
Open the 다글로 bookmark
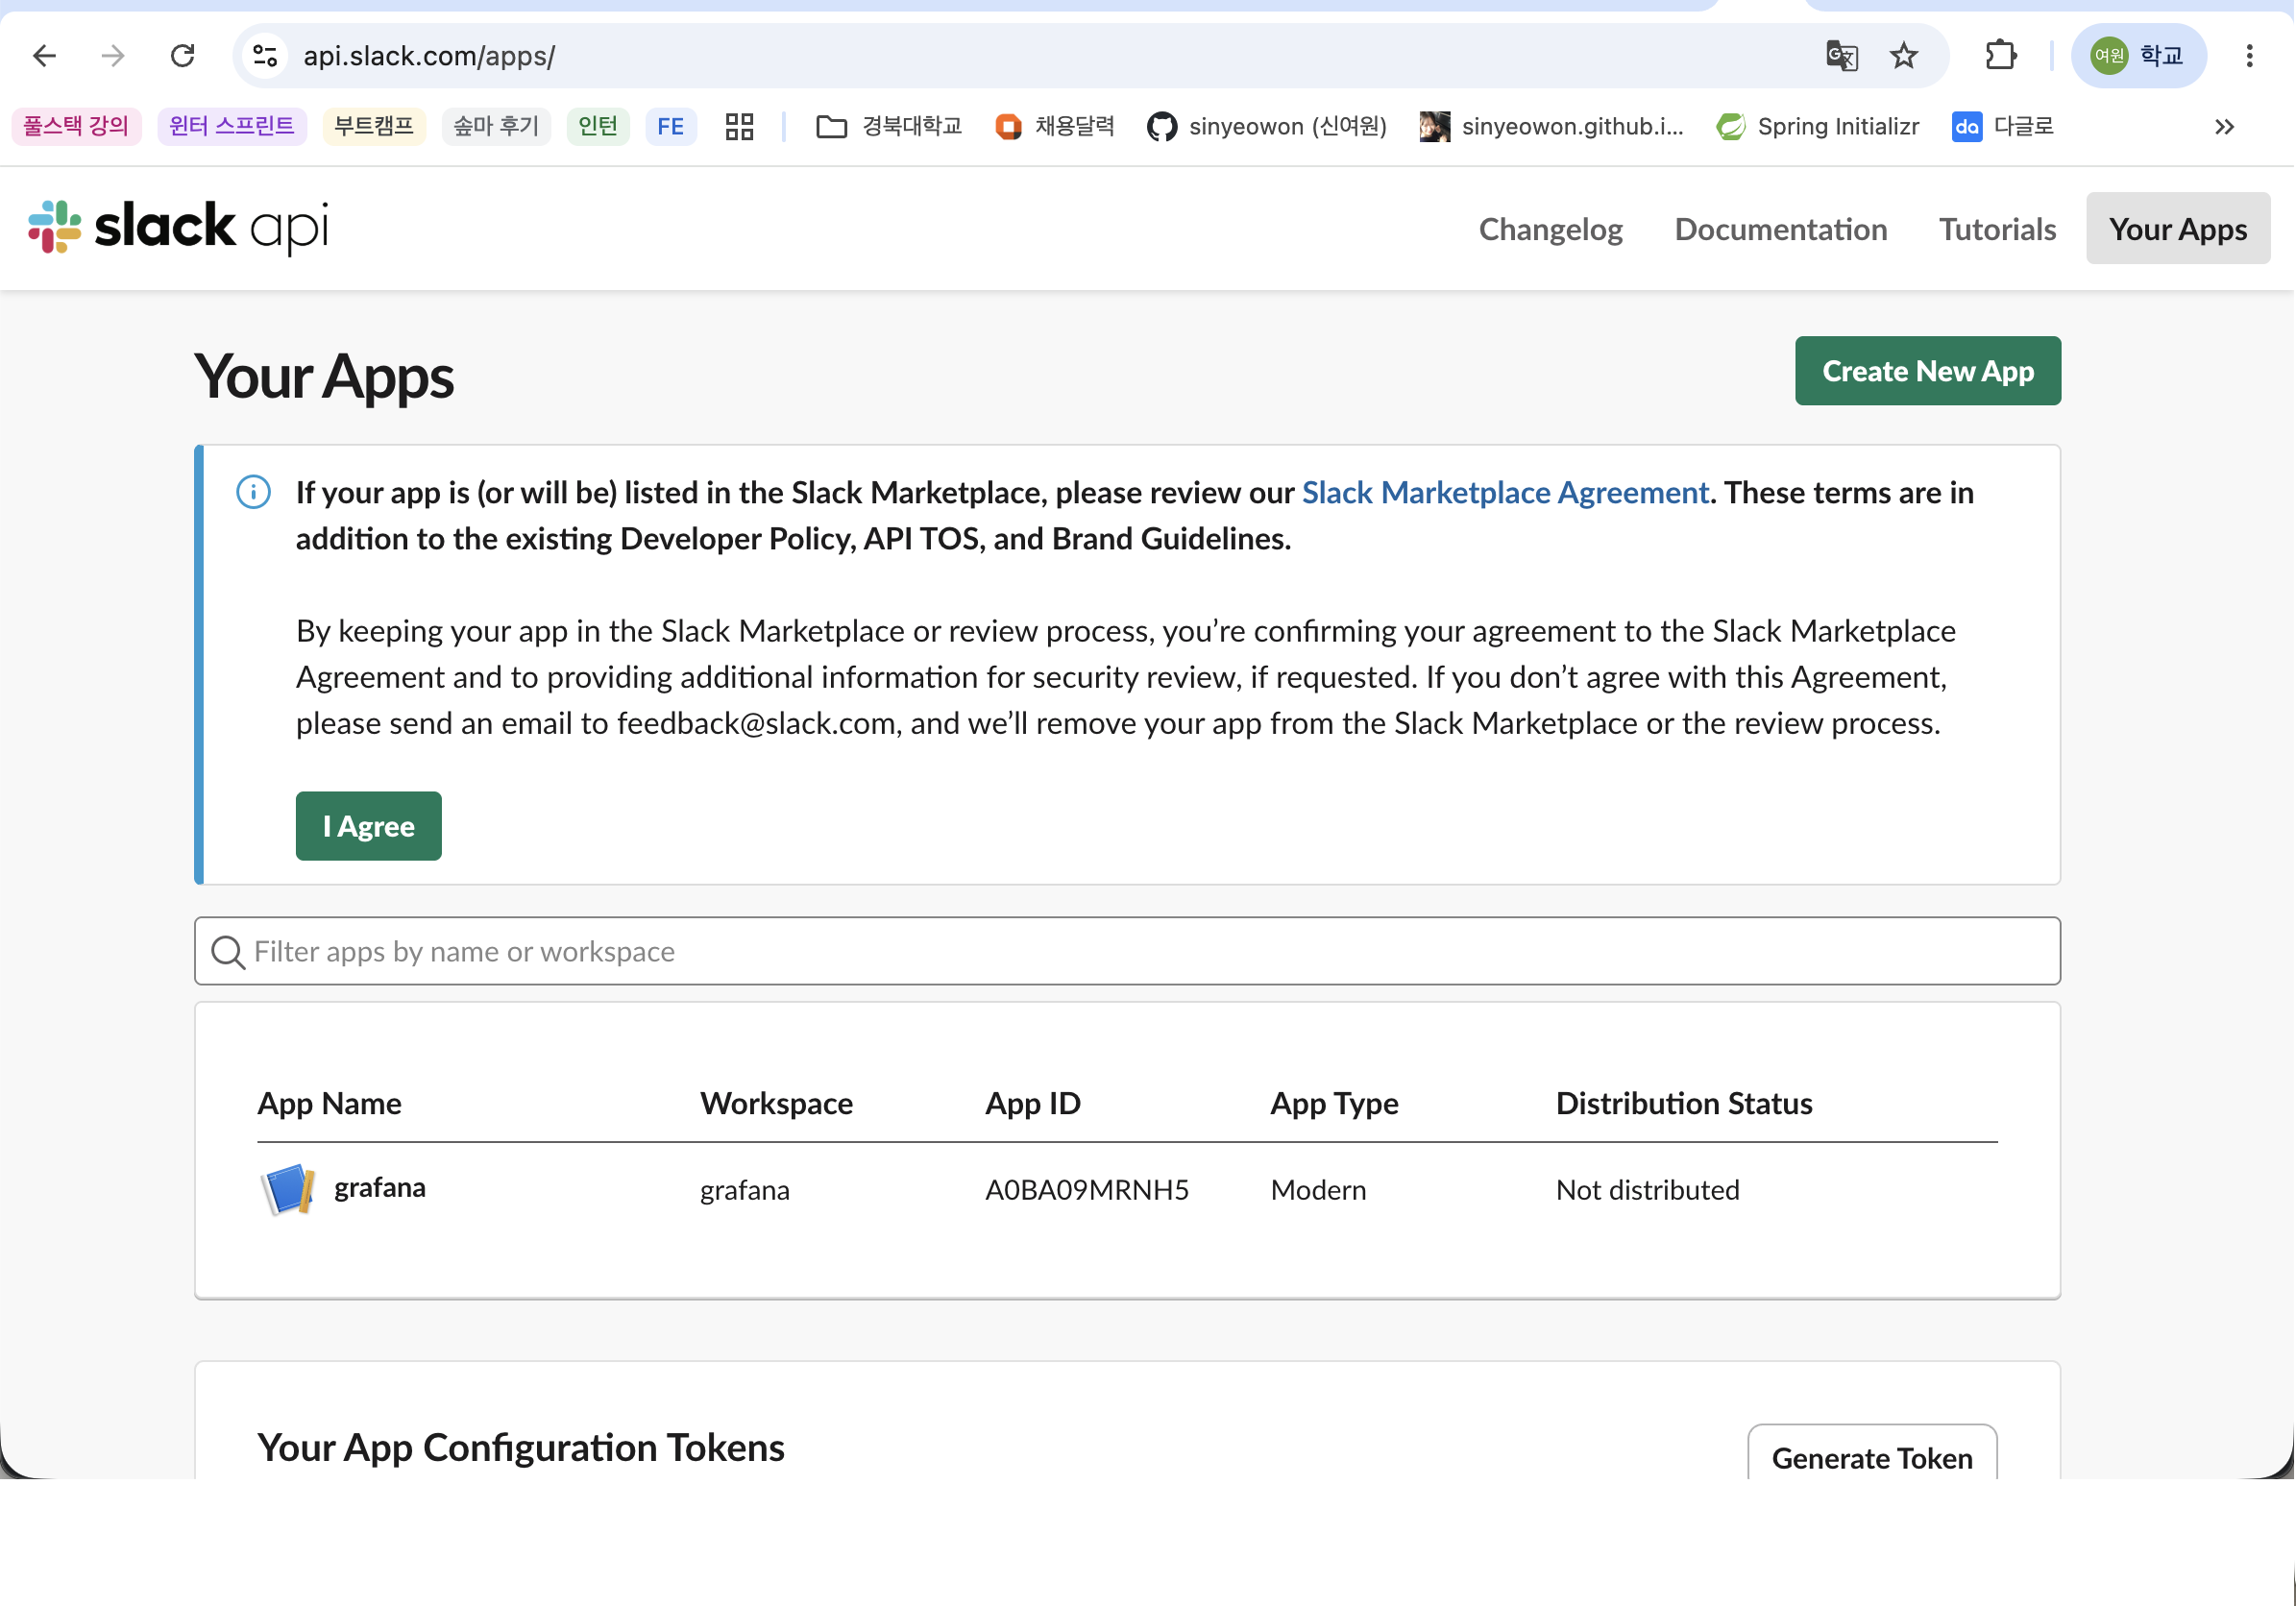click(x=2003, y=127)
